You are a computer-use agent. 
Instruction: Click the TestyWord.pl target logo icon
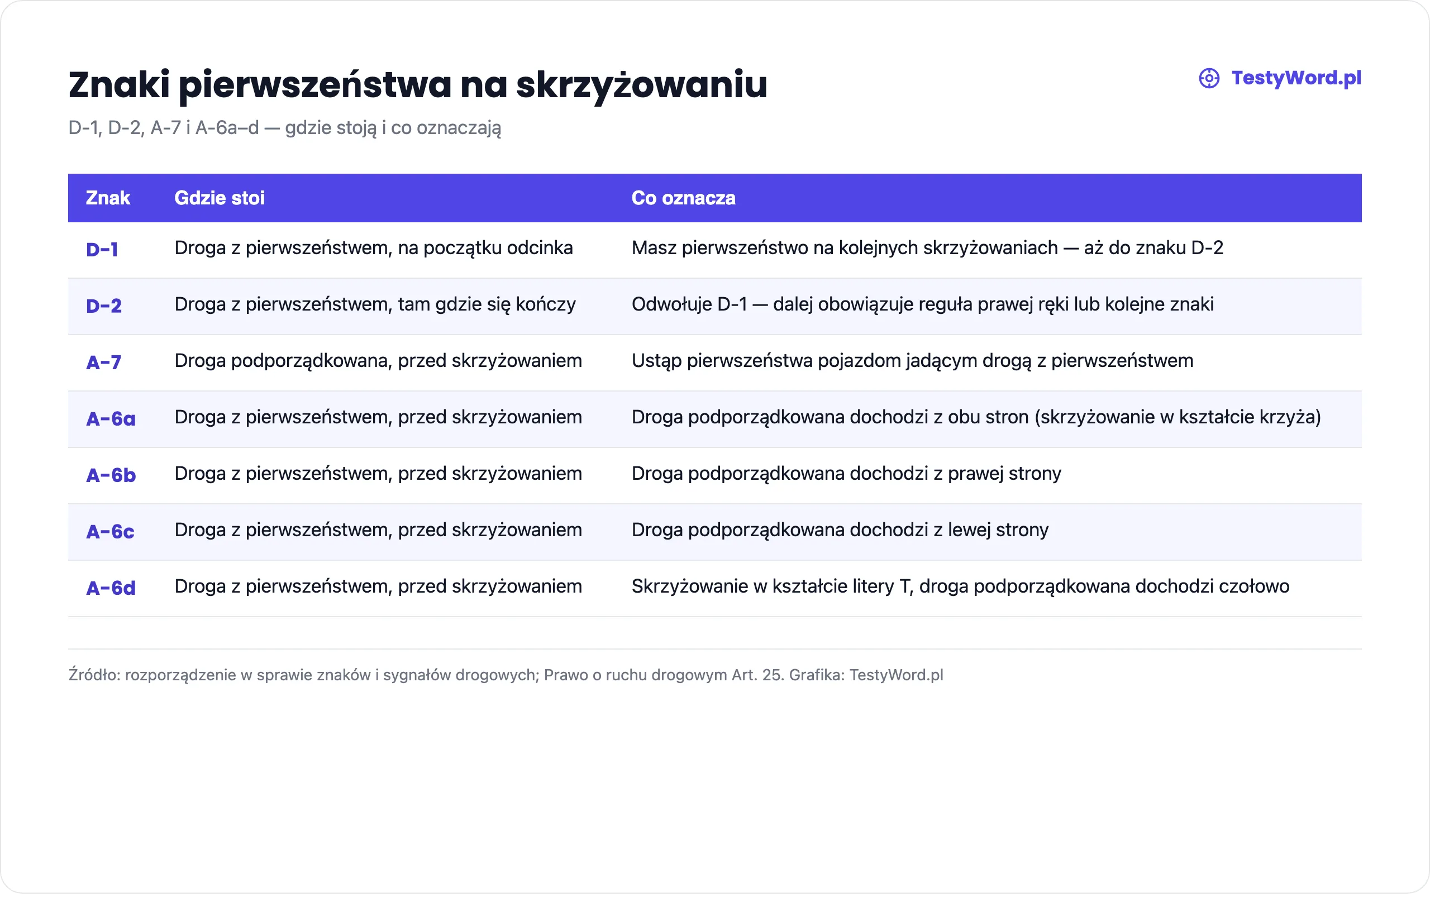pyautogui.click(x=1209, y=78)
